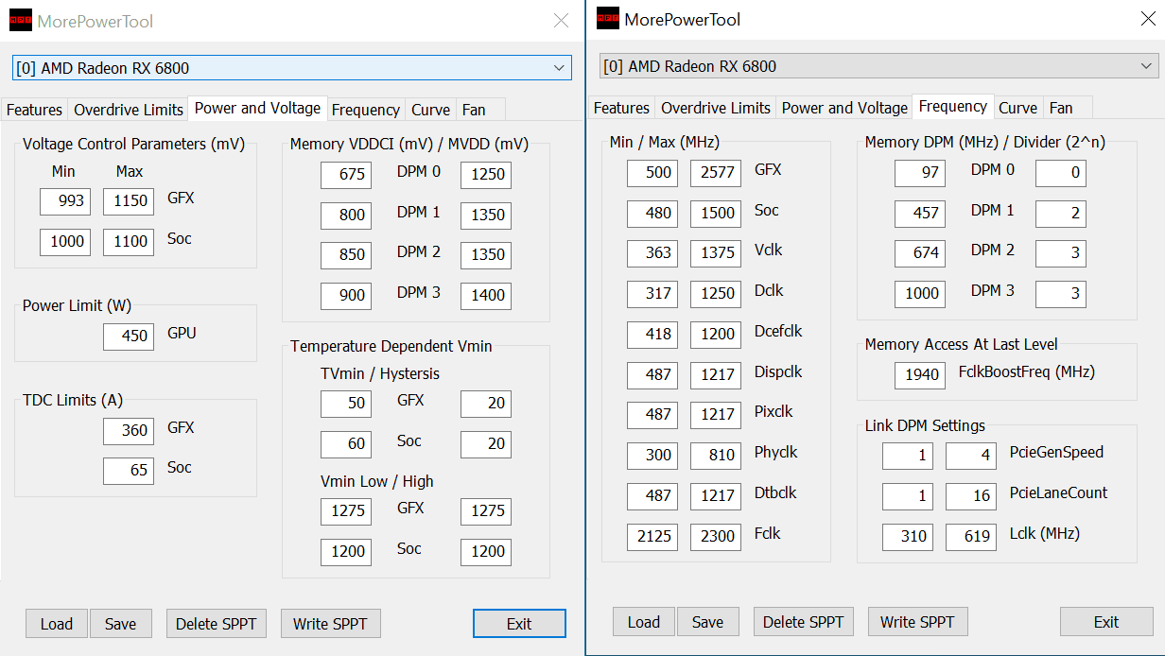Viewport: 1165px width, 656px height.
Task: Click Soc maximum voltage field 1100
Action: point(129,242)
